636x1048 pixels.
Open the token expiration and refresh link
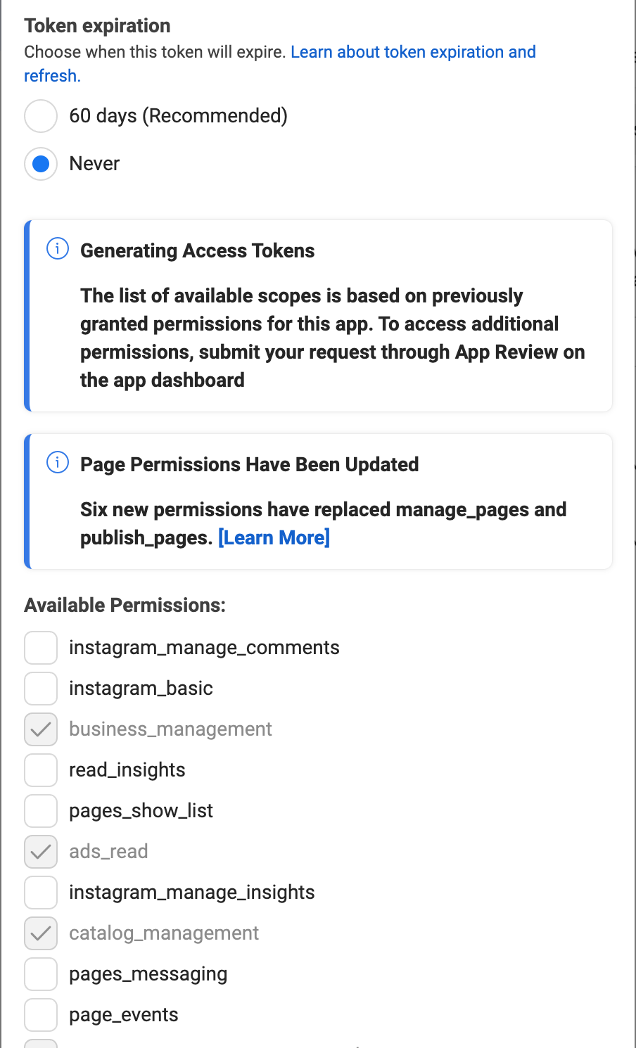point(413,52)
